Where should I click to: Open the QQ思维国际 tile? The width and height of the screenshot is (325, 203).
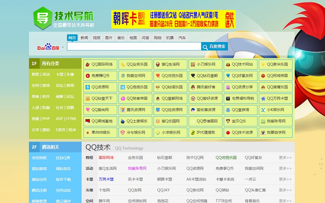tap(205, 121)
